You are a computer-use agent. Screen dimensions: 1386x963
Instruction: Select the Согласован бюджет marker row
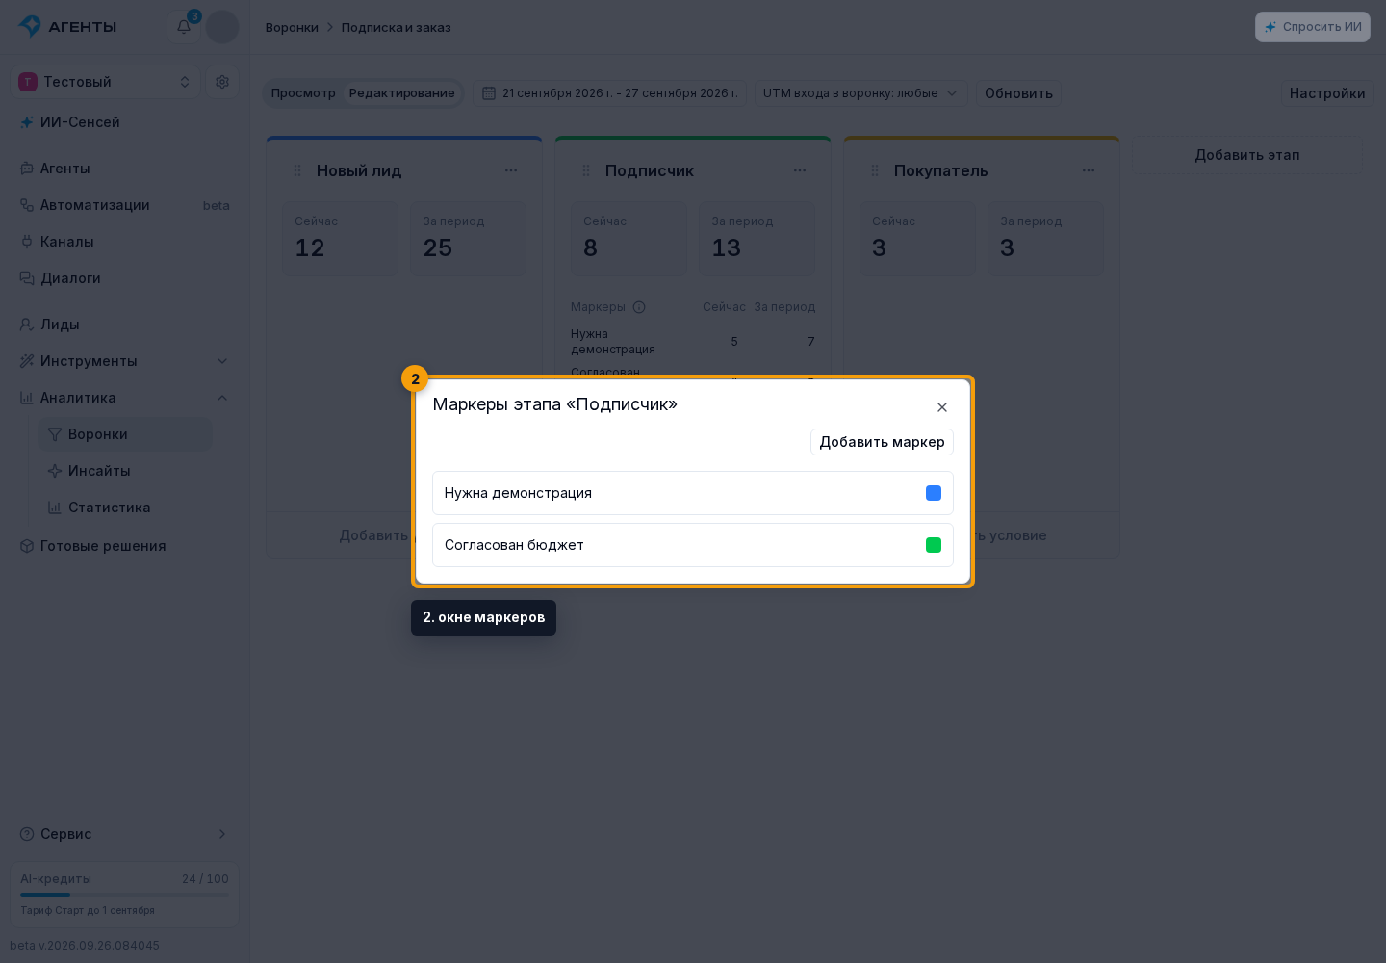pyautogui.click(x=693, y=545)
